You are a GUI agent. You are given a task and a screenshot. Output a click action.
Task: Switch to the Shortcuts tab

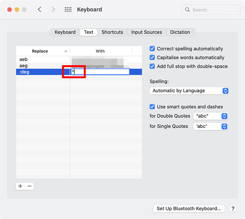[x=112, y=32]
